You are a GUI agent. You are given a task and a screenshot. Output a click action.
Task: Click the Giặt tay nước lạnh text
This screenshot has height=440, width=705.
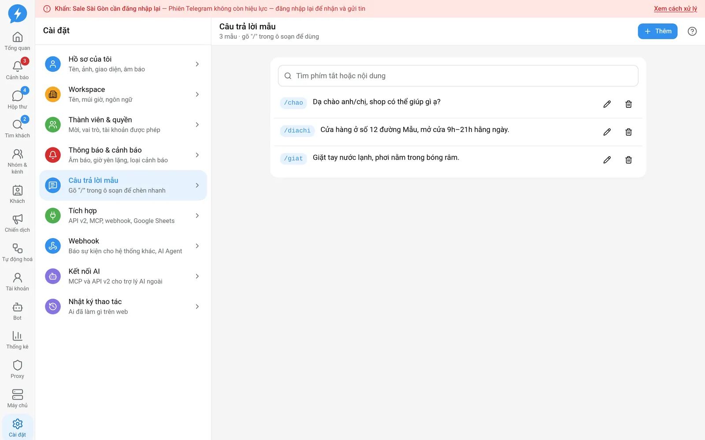(x=386, y=158)
